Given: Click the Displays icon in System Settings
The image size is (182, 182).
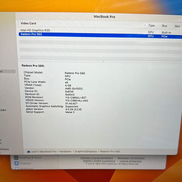Looking at the screenshot, I should (x=17, y=163).
